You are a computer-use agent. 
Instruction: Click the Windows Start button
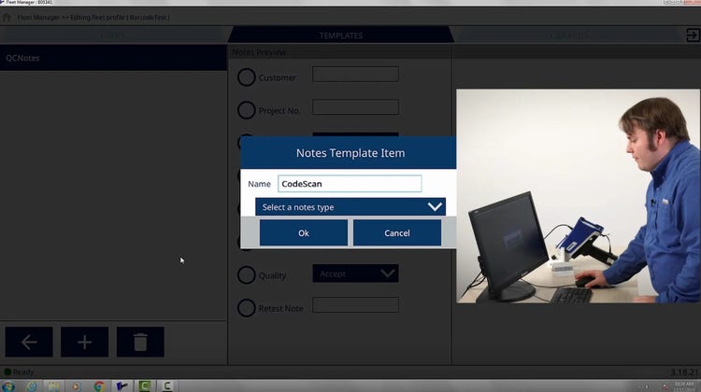[8, 385]
